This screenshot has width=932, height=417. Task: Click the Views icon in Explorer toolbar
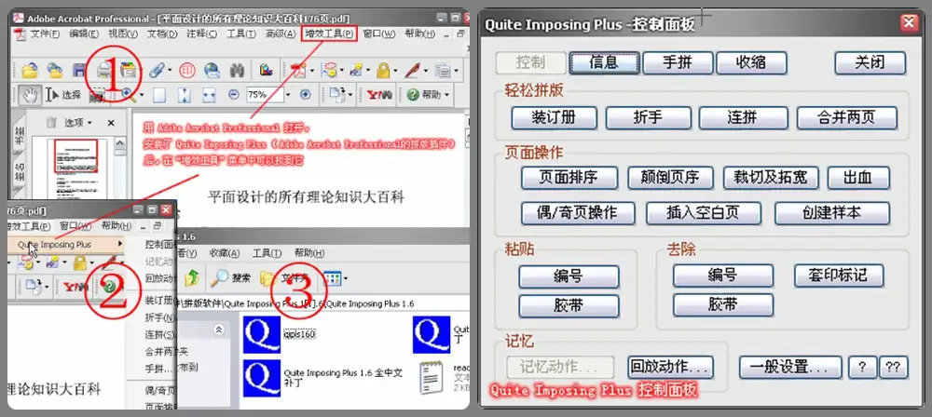click(x=333, y=277)
